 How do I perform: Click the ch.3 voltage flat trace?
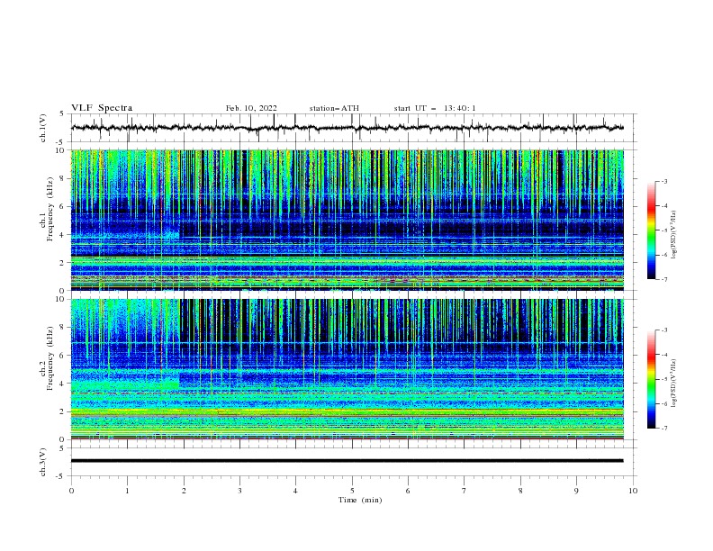[347, 461]
